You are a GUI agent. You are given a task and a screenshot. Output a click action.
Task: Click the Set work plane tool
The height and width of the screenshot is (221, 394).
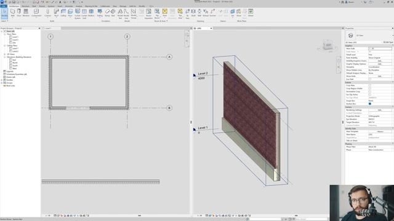coord(233,13)
